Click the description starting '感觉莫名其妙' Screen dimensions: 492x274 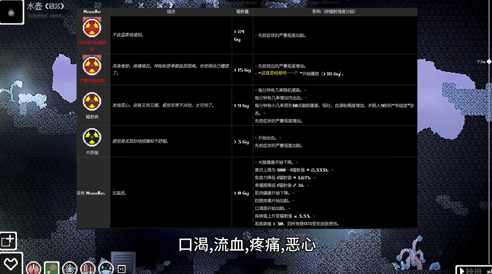141,141
